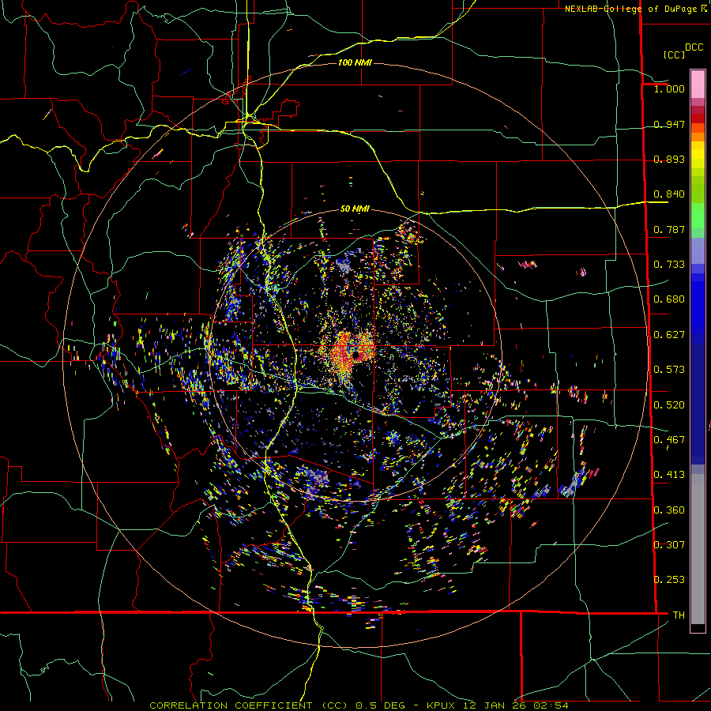The height and width of the screenshot is (711, 711).
Task: Click the 0.467 legend value
Action: point(669,440)
